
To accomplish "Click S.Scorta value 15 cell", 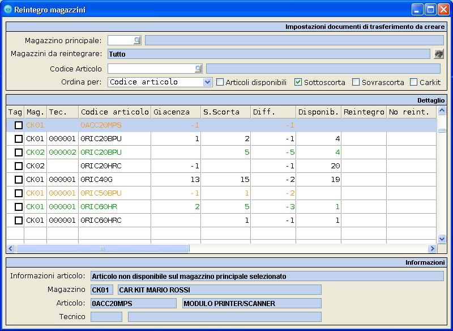I will pyautogui.click(x=225, y=180).
